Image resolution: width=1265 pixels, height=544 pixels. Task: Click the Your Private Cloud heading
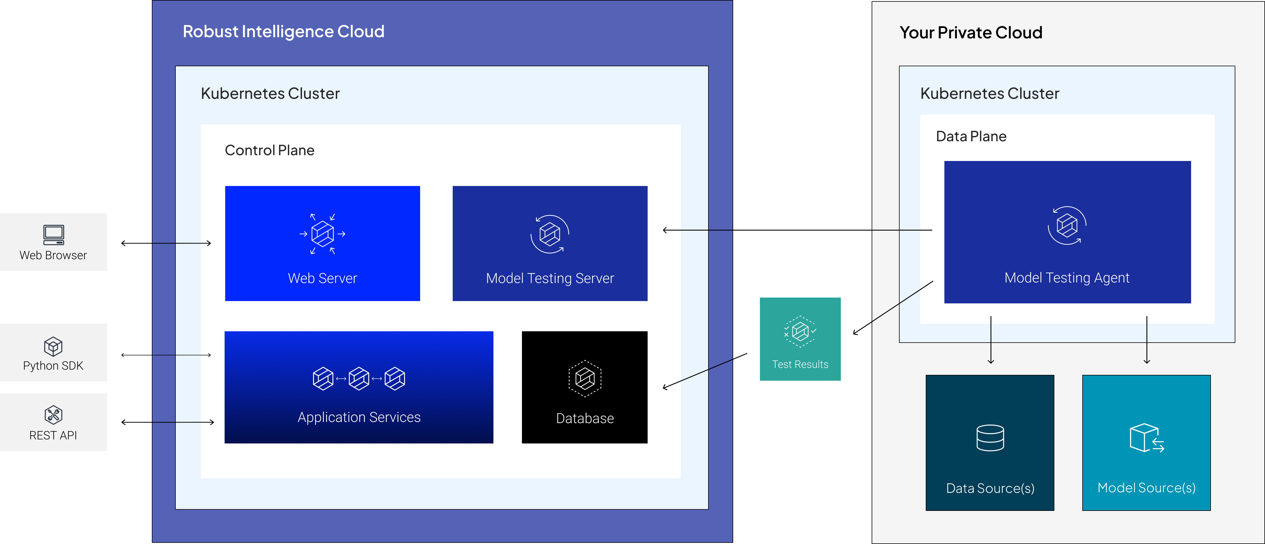pos(971,32)
